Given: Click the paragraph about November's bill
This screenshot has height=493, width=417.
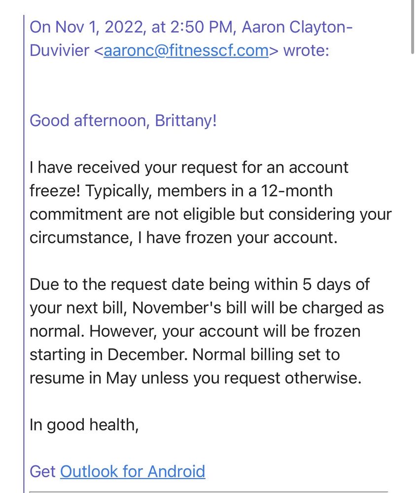Looking at the screenshot, I should pyautogui.click(x=207, y=331).
